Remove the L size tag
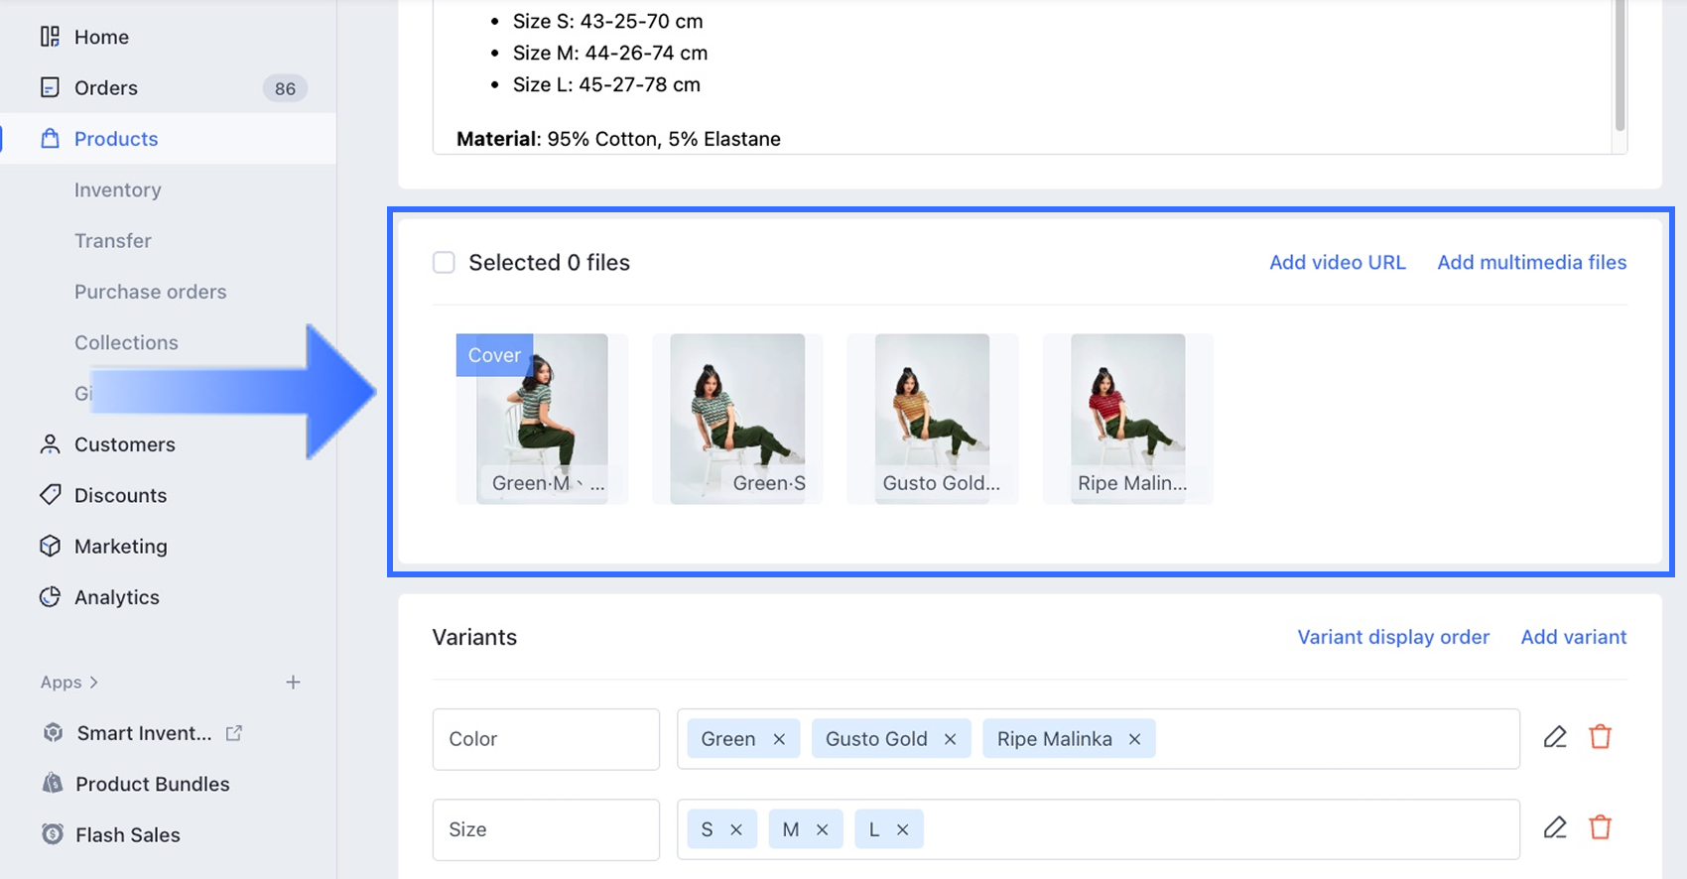1687x879 pixels. tap(902, 829)
